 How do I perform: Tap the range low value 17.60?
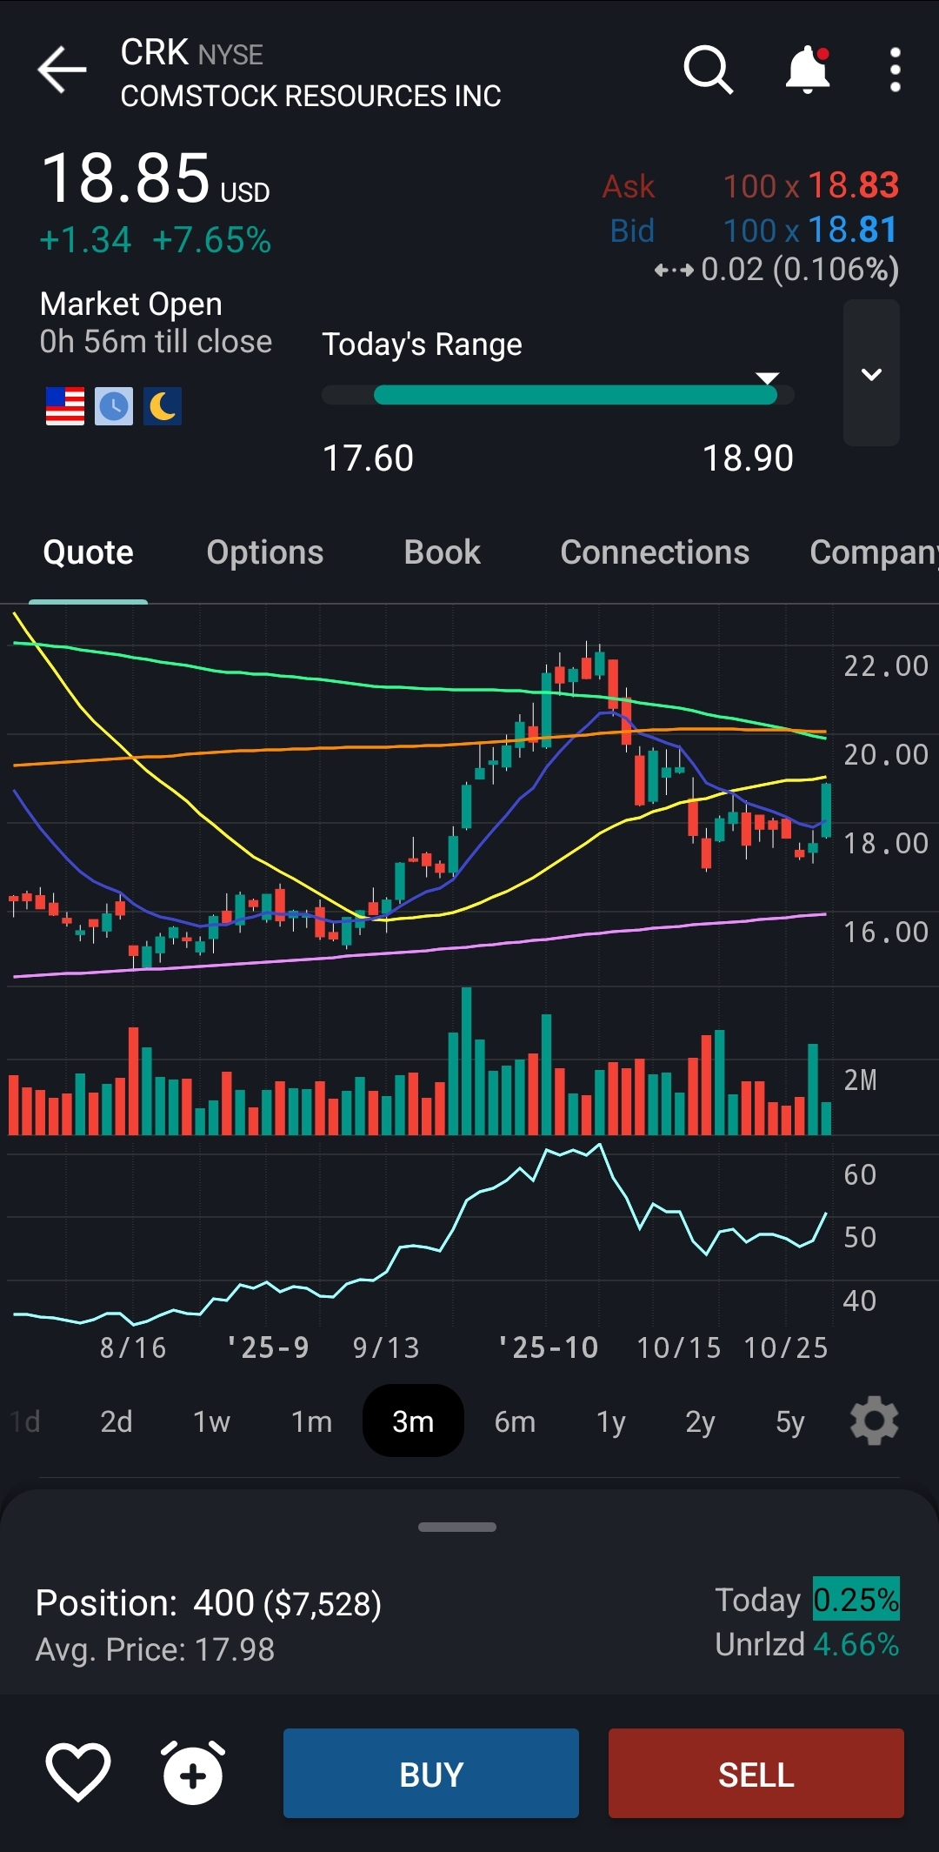click(368, 458)
